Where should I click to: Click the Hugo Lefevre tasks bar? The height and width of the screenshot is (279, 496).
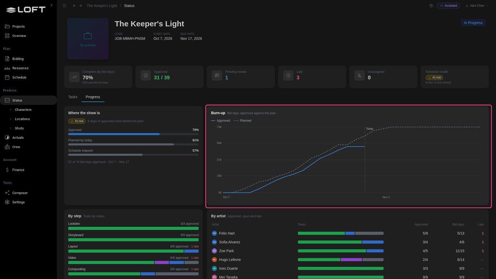pyautogui.click(x=341, y=260)
